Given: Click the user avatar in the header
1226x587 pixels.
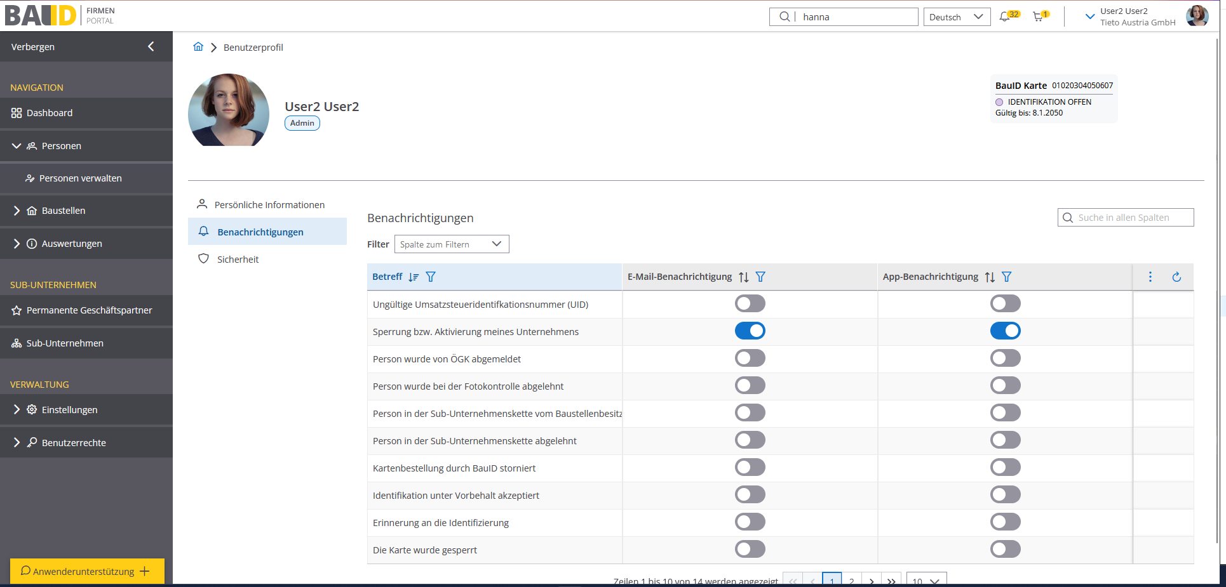Looking at the screenshot, I should (x=1197, y=16).
